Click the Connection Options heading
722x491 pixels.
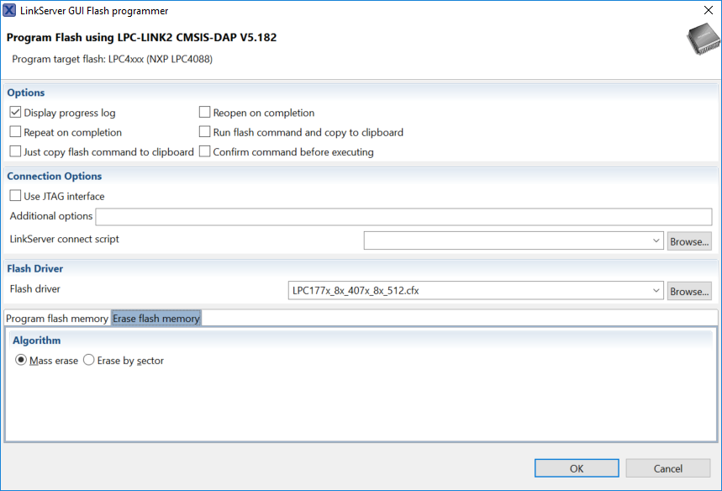pyautogui.click(x=55, y=176)
